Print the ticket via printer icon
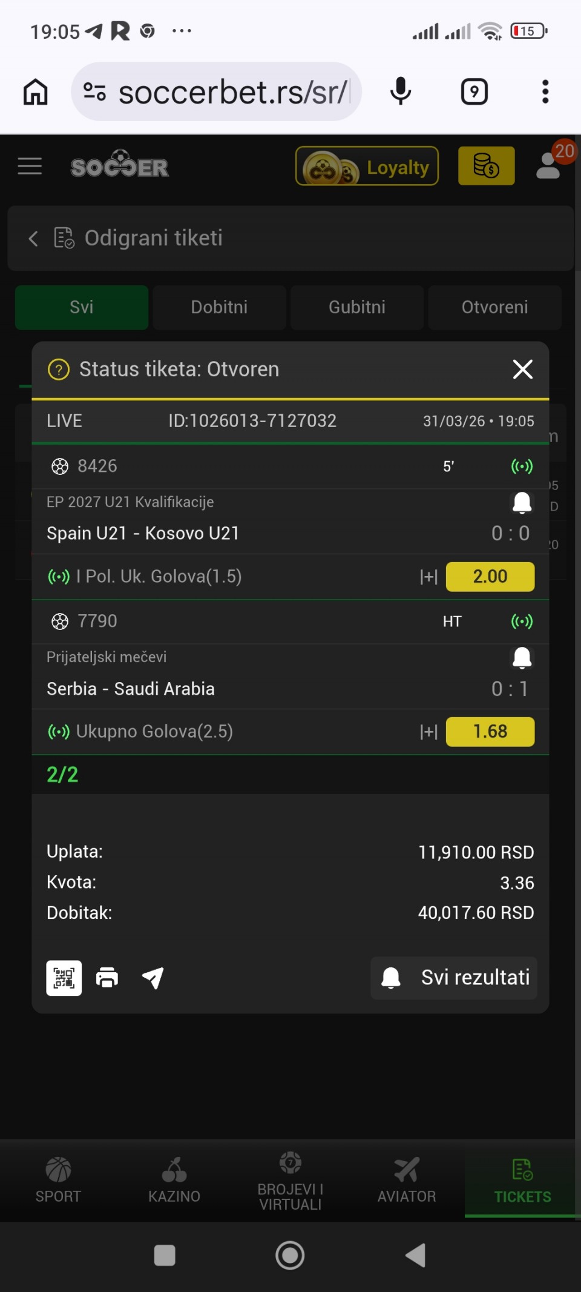Viewport: 581px width, 1292px height. (x=108, y=978)
